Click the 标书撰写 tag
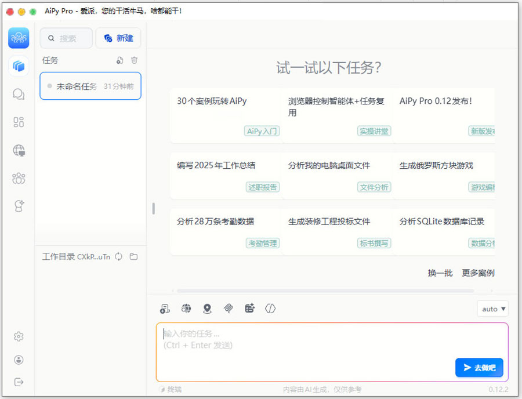 point(374,243)
